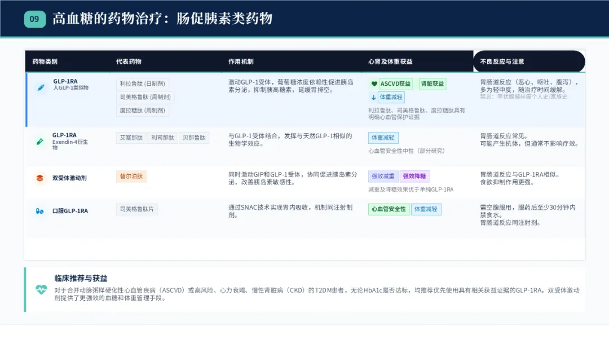
Task: Click the Exendin-4衍生物 subtitle
Action: pos(70,144)
